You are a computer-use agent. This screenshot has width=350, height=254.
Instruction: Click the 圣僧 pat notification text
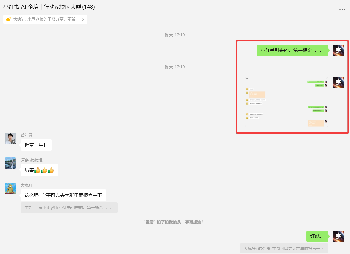[x=173, y=222]
